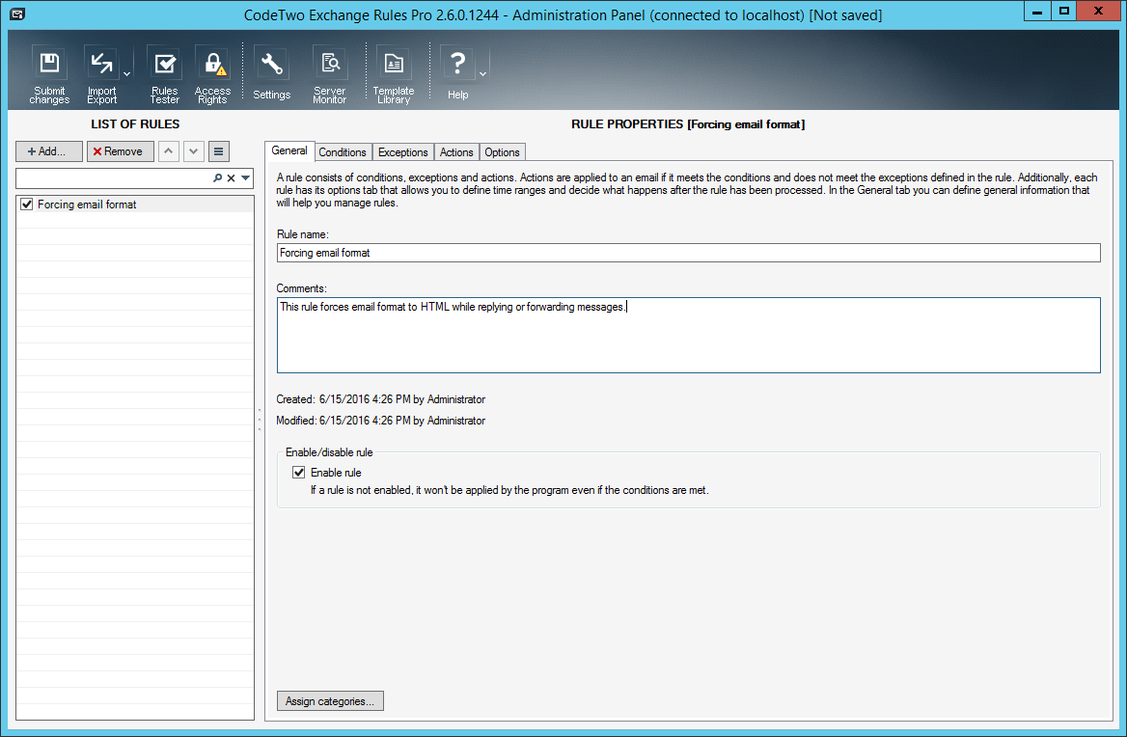Viewport: 1127px width, 737px height.
Task: Switch to the Exceptions tab
Action: pos(403,152)
